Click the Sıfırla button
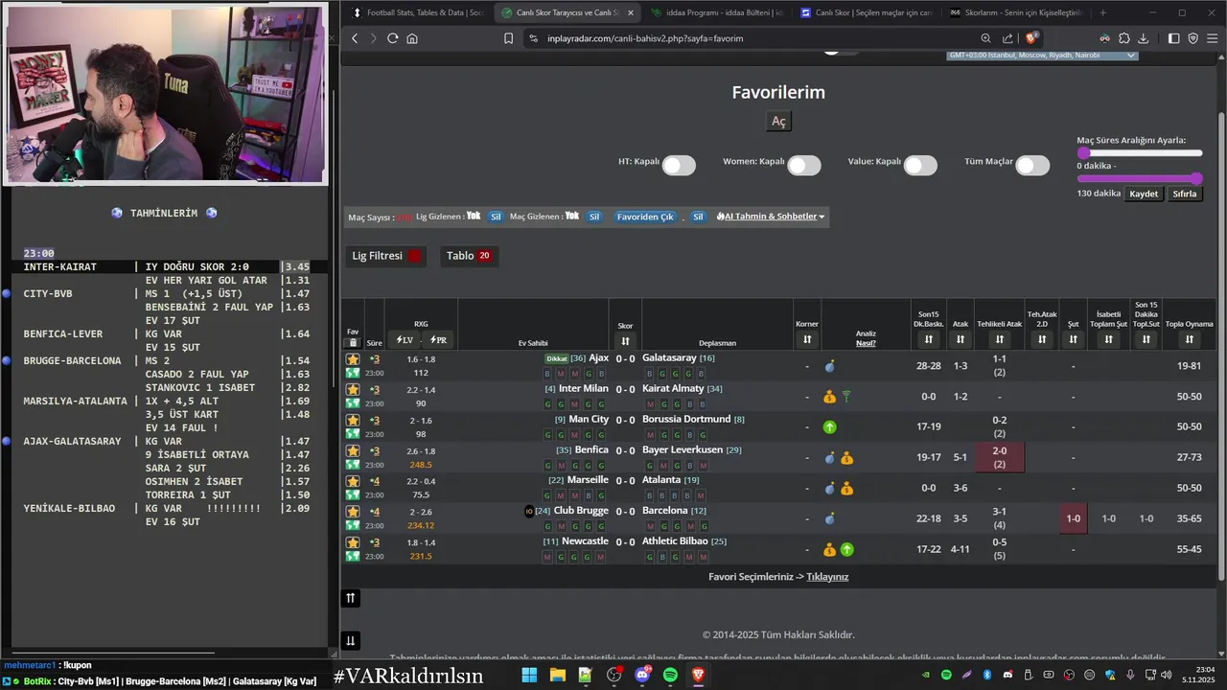 point(1185,194)
